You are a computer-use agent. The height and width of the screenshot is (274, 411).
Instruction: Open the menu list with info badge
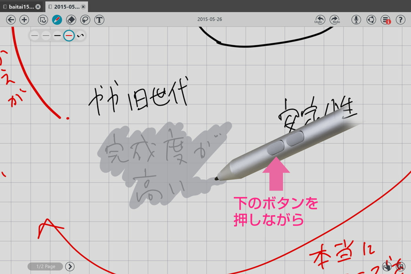386,20
